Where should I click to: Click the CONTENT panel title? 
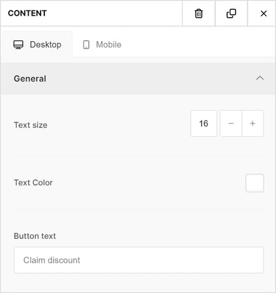pos(27,13)
